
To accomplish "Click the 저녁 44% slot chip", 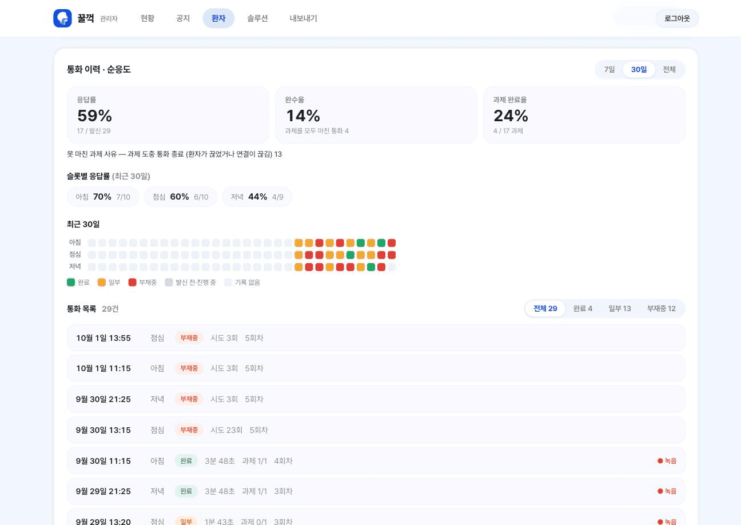I will (257, 197).
